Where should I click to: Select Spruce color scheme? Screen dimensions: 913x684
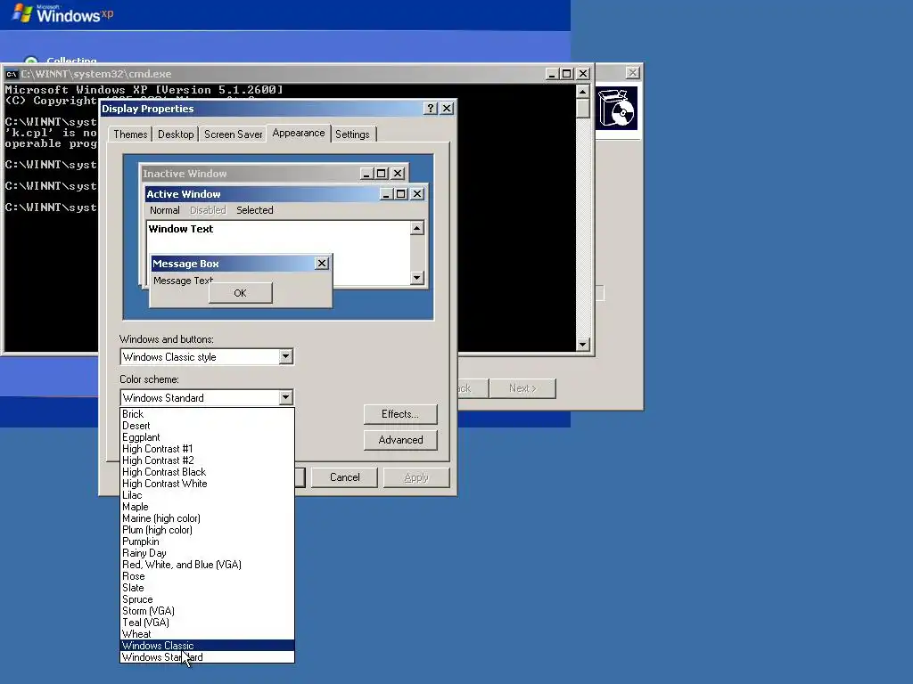tap(207, 599)
